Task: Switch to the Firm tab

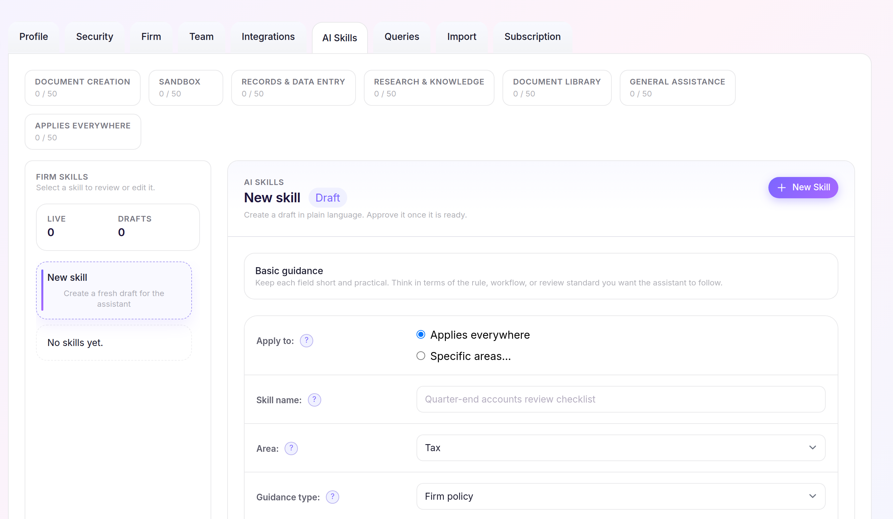Action: pos(151,37)
